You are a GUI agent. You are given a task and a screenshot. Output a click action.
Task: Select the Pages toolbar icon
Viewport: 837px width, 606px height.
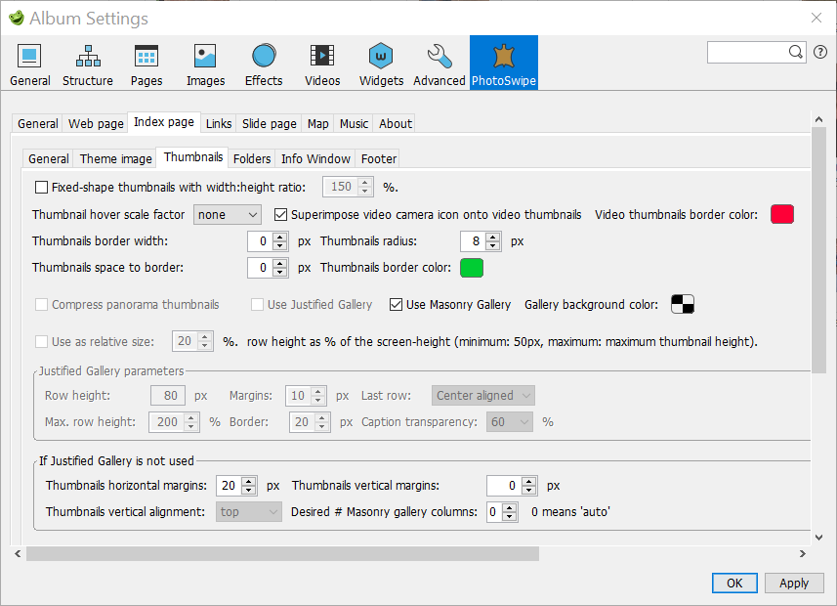[x=146, y=64]
